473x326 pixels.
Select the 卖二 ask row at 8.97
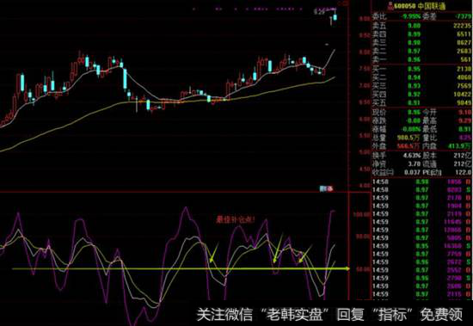click(421, 51)
